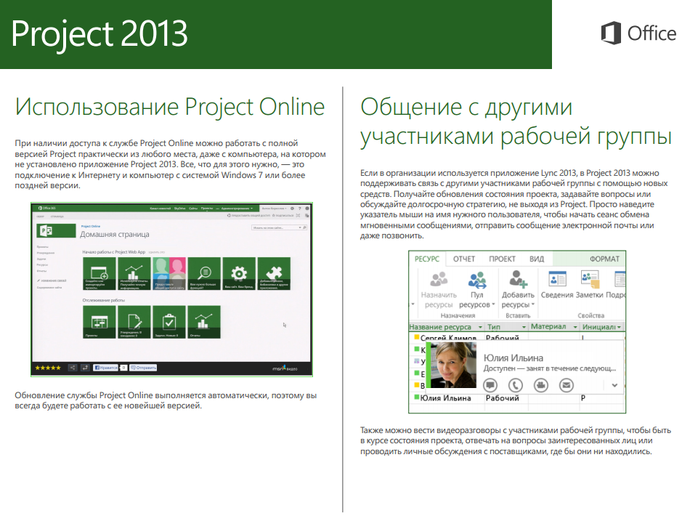Screen dimensions: 690x521
Task: Switch to the ВИД ribbon tab
Action: 537,259
